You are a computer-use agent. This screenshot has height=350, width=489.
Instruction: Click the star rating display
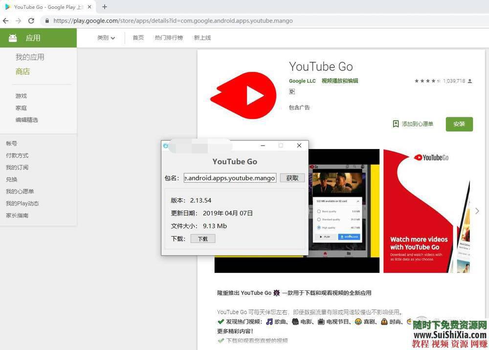tap(427, 81)
